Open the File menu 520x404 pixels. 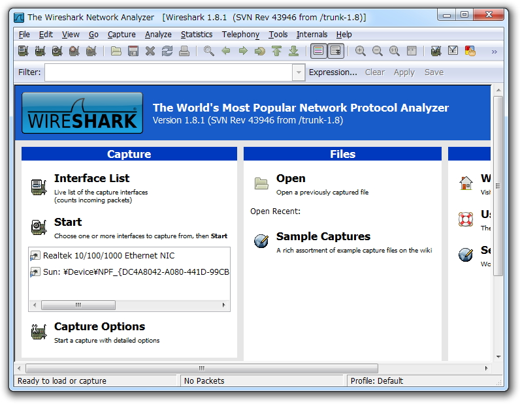24,35
